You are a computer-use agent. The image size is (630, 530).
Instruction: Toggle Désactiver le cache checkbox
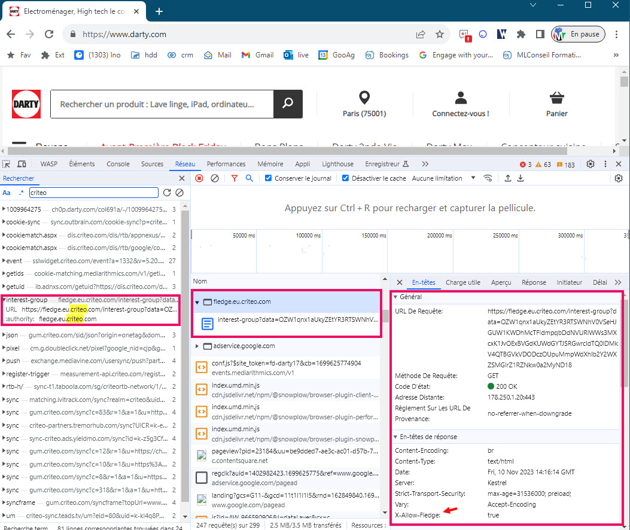coord(345,178)
